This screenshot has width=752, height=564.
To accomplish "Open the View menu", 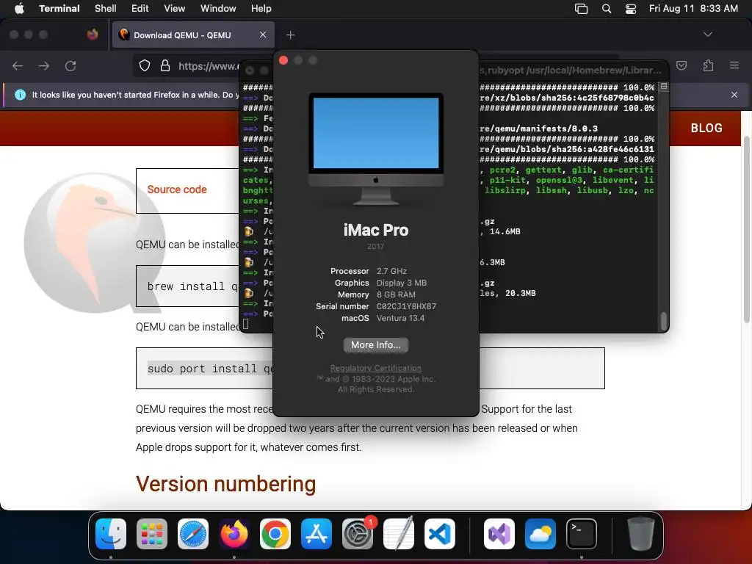I will pos(174,8).
